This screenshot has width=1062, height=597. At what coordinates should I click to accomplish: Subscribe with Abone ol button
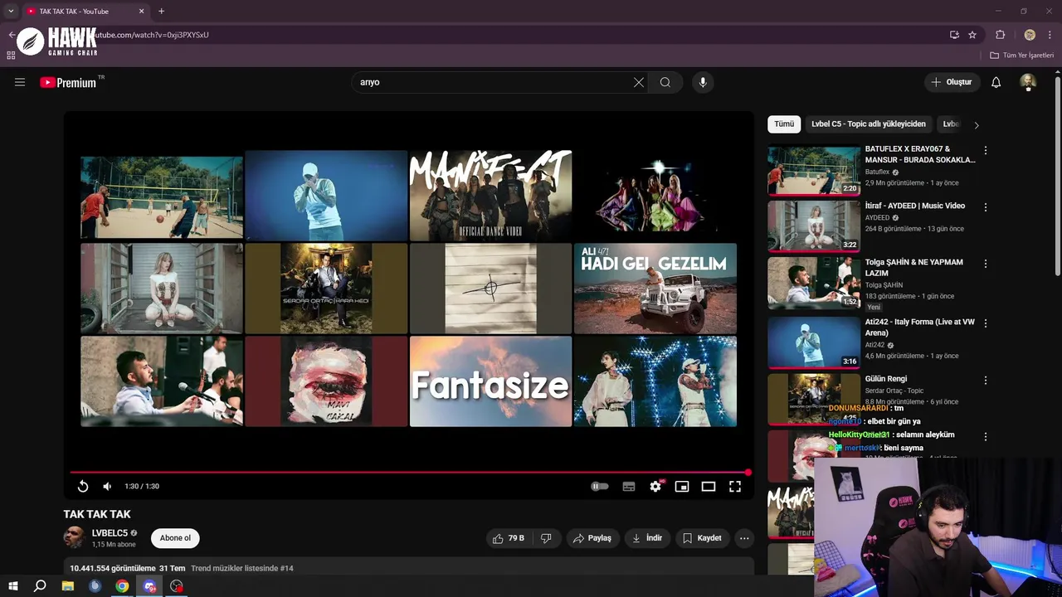pyautogui.click(x=175, y=538)
